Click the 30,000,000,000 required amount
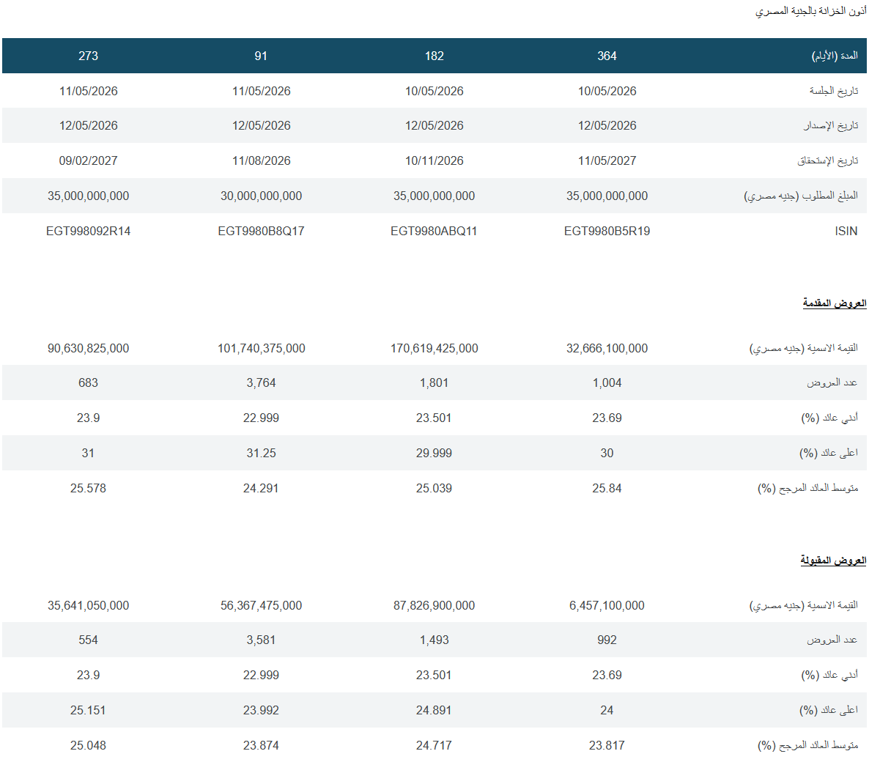The image size is (869, 773). [x=261, y=196]
